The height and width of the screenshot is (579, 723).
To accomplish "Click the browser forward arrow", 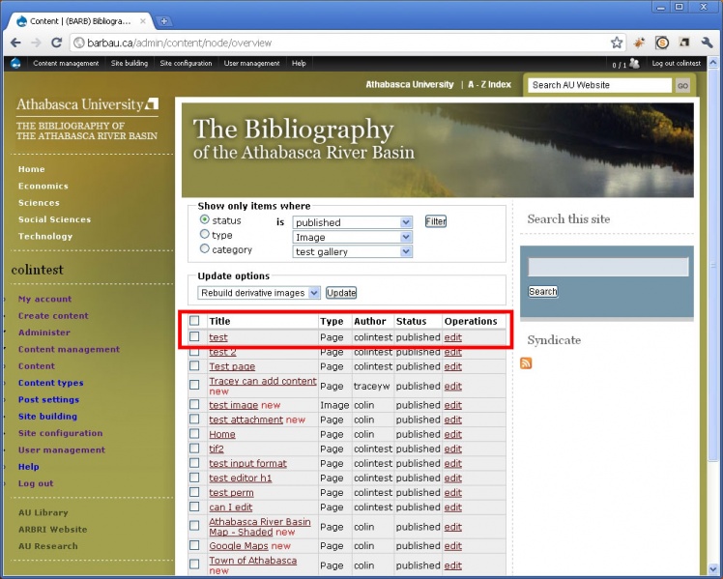I will [x=36, y=43].
